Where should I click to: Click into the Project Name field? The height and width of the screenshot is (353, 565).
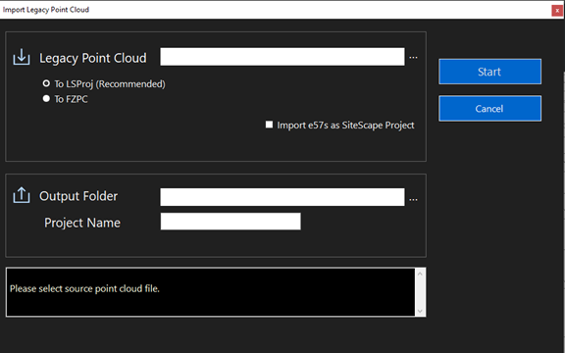point(231,222)
